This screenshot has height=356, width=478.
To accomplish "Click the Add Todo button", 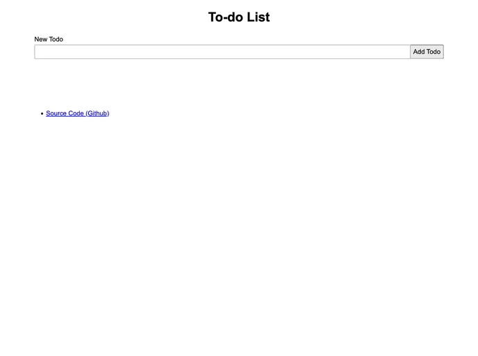I will click(x=427, y=52).
